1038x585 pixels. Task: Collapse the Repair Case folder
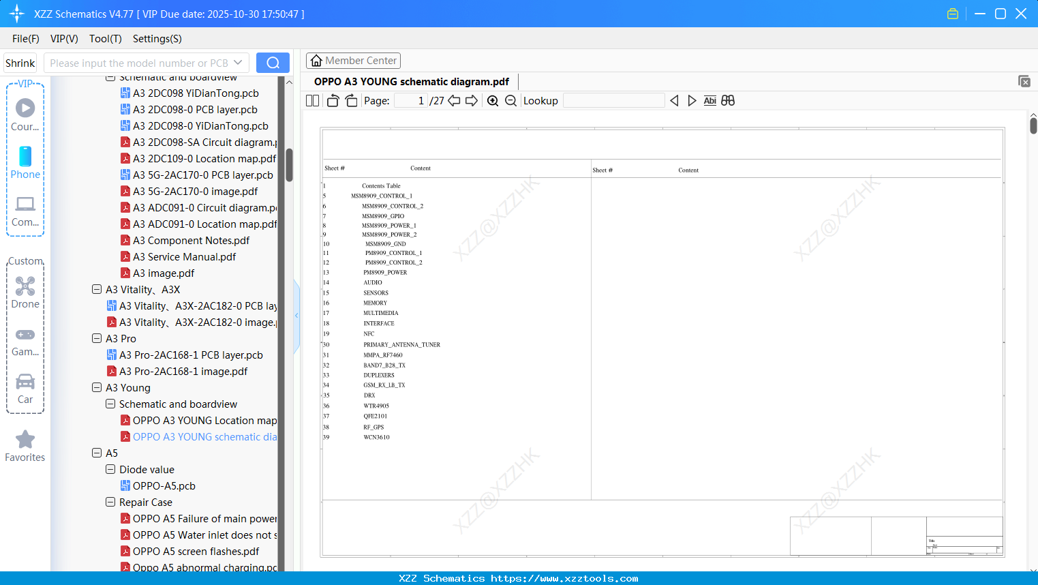[110, 502]
